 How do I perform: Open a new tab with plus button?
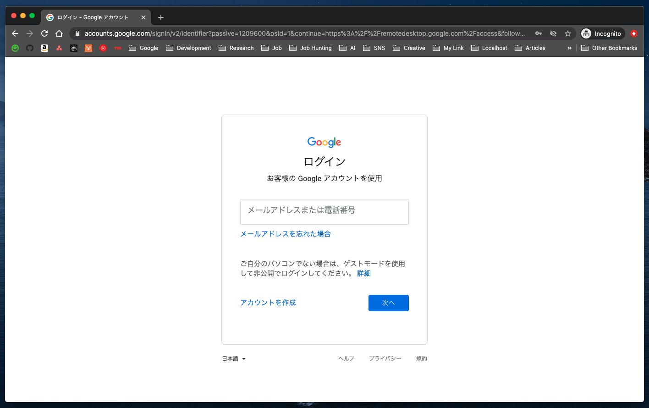click(x=160, y=17)
